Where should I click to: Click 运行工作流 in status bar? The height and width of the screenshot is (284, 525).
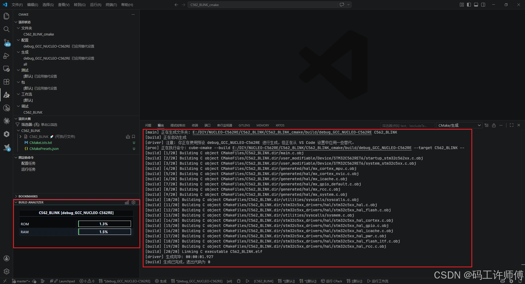click(378, 281)
